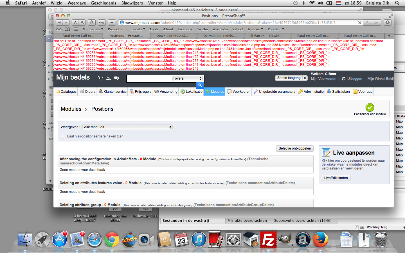Open the Klantenservice tab
Image resolution: width=405 pixels, height=253 pixels.
coord(112,92)
